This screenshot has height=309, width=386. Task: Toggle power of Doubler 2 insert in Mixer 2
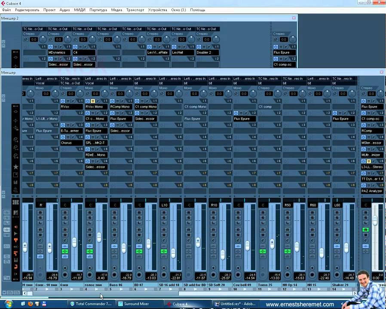[199, 47]
